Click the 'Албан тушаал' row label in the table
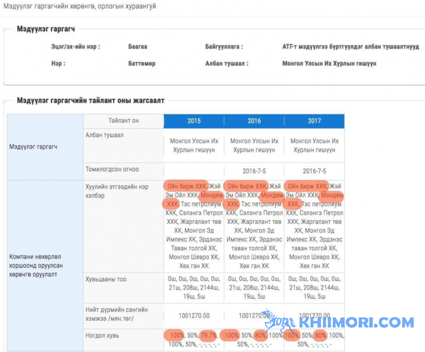 tap(105, 135)
